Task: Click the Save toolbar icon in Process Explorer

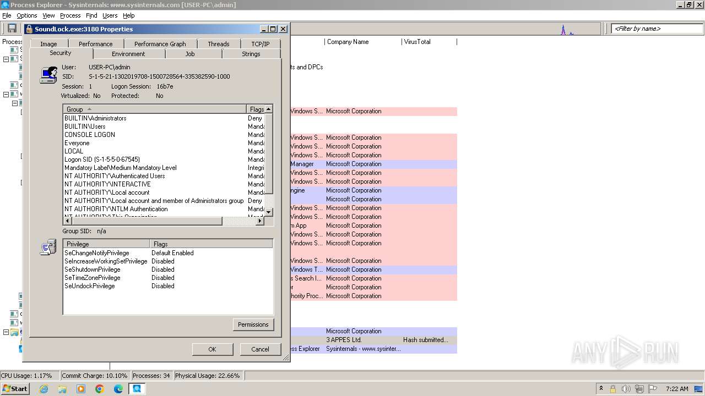Action: tap(11, 28)
